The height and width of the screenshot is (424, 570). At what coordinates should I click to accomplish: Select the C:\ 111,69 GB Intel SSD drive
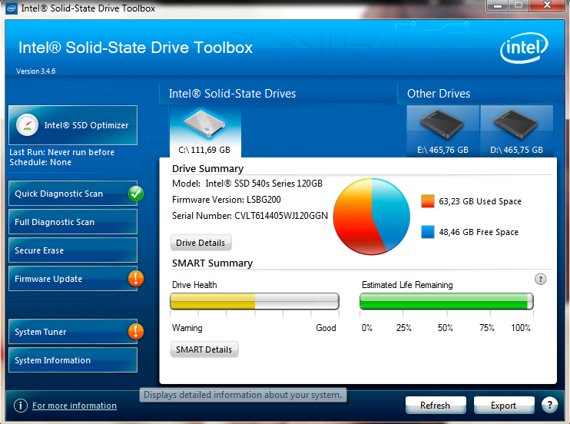(205, 131)
